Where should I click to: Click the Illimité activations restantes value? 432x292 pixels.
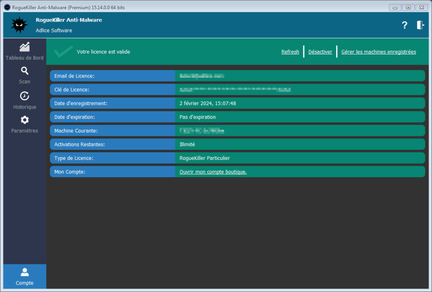187,144
